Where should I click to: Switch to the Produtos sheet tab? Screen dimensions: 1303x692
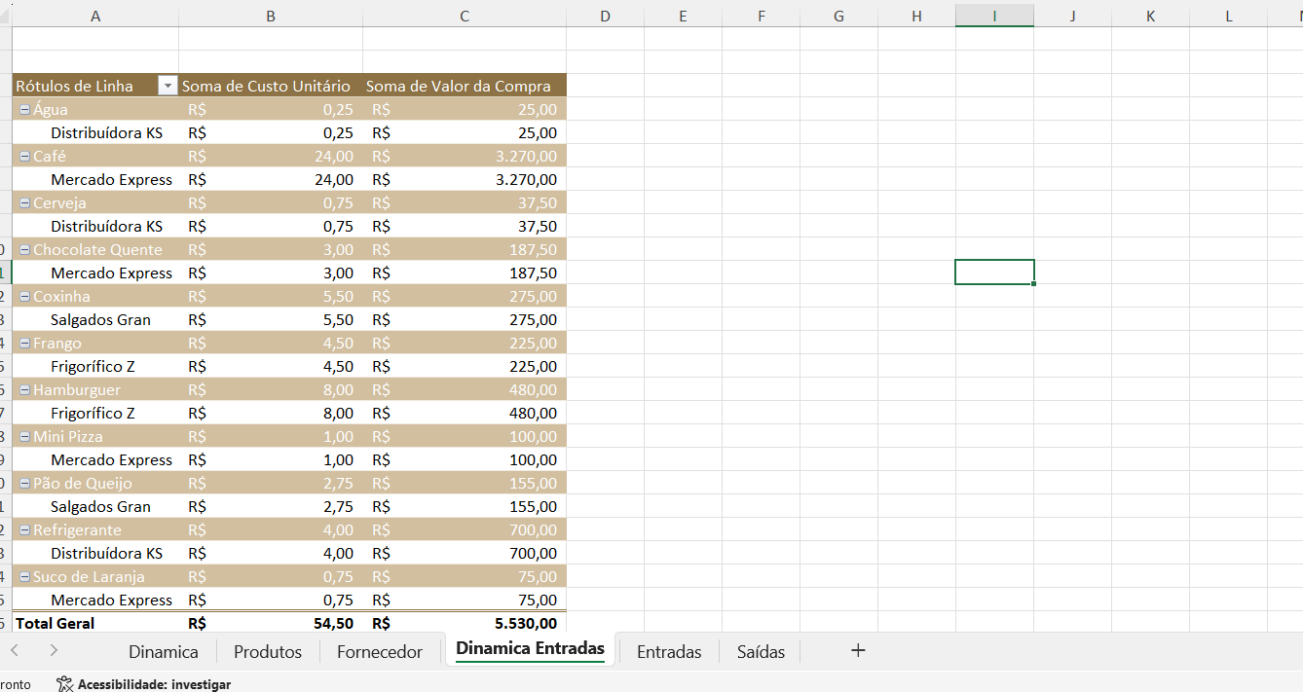(268, 651)
